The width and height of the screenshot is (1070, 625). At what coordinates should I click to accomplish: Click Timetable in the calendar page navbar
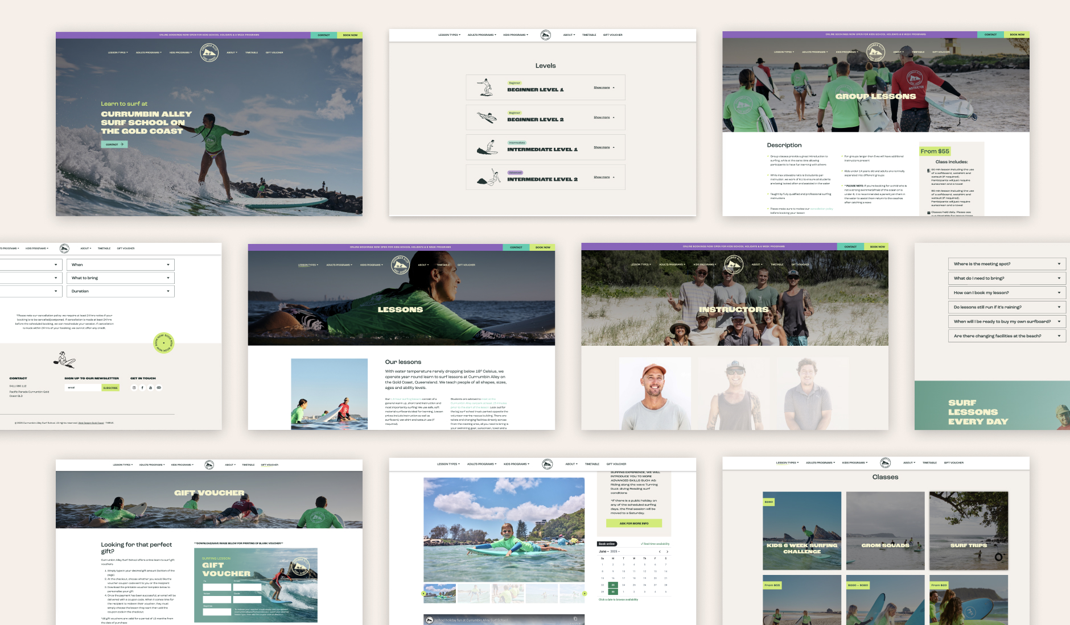(592, 464)
